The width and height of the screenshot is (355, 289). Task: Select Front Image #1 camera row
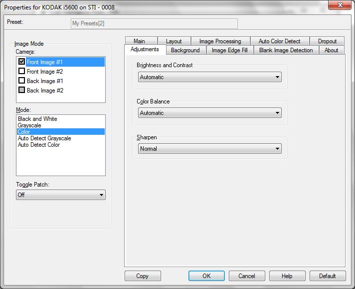tap(65, 62)
